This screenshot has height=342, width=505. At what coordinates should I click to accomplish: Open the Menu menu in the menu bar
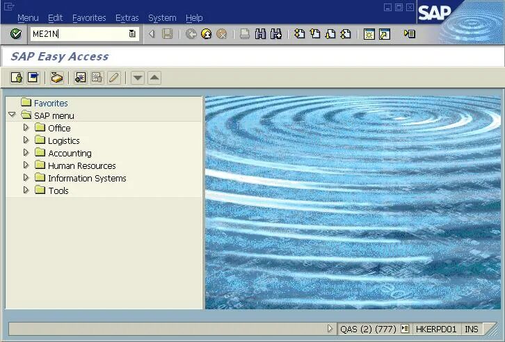point(28,17)
